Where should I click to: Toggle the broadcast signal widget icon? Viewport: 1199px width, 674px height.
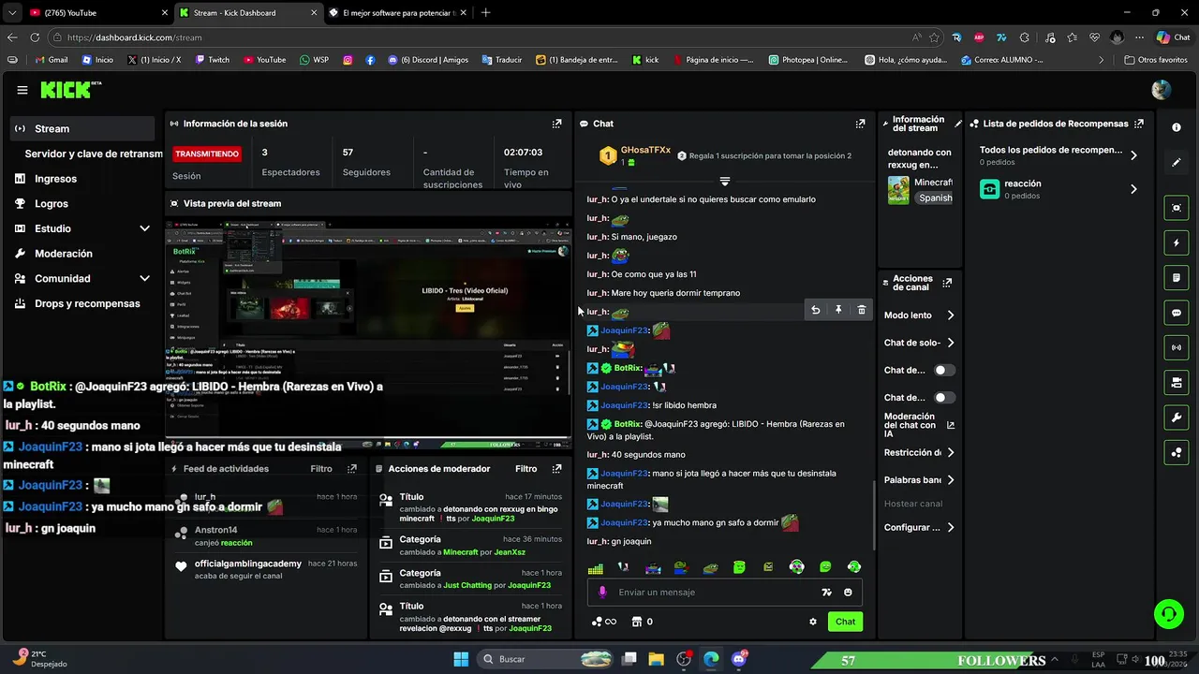click(1177, 347)
